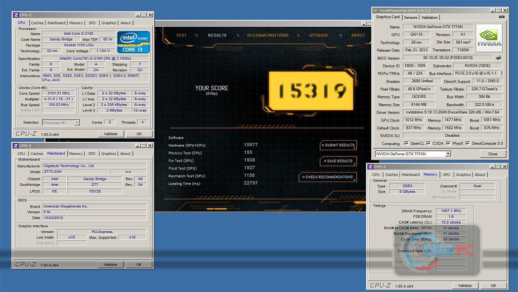Click the Core Speed 3101.01 MHz field
The image size is (518, 292).
[59, 93]
